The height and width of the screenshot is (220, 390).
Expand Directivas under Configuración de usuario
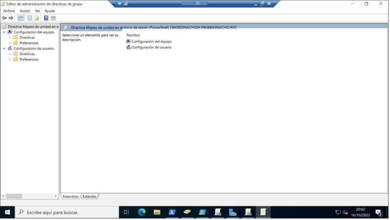coord(10,54)
